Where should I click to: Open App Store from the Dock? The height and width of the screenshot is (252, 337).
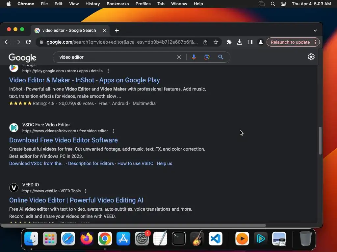pos(123,239)
